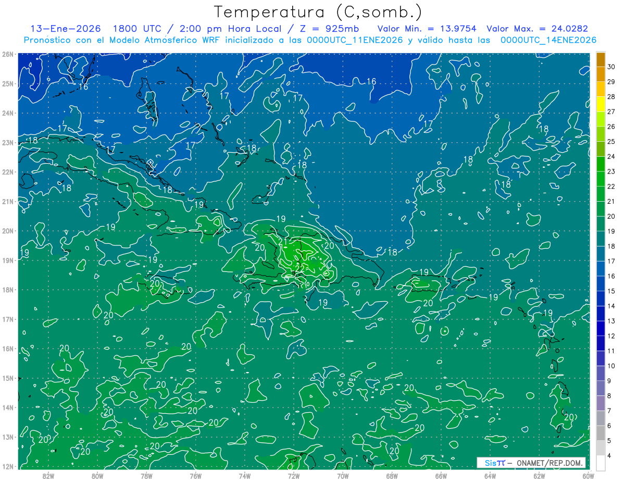Pick the brown-orange swatch above 30 on scale

(x=601, y=59)
